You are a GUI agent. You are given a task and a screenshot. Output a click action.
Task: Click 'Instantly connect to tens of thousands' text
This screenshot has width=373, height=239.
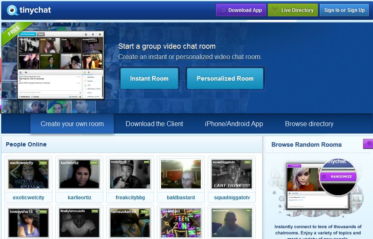pos(318,227)
